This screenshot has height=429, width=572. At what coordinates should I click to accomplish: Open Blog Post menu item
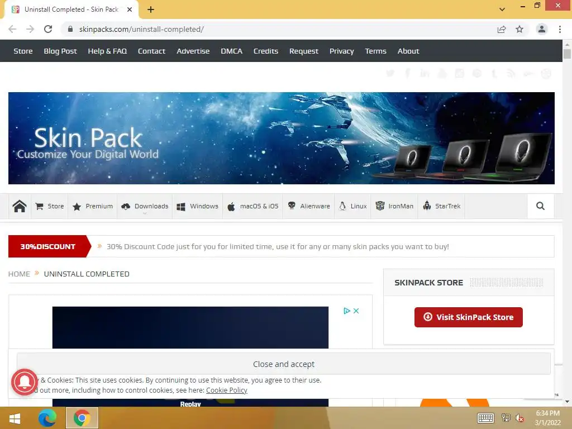60,51
